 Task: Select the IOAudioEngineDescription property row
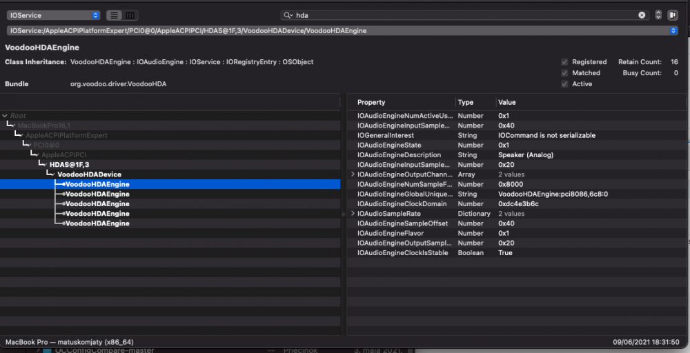tap(517, 154)
